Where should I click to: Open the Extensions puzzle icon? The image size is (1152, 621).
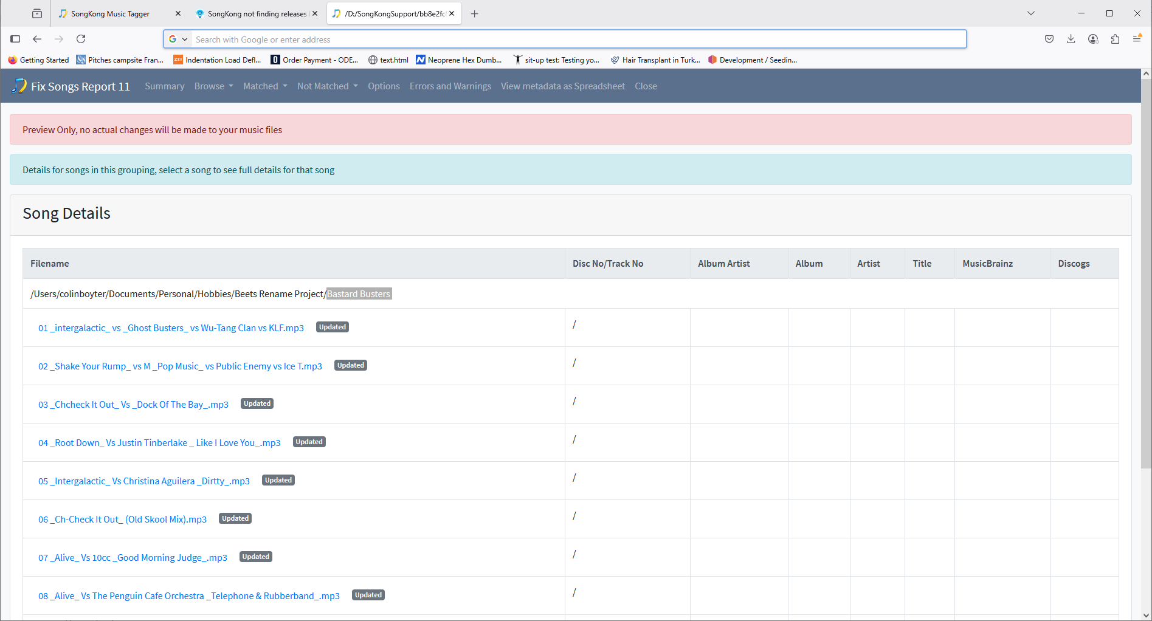click(1115, 39)
